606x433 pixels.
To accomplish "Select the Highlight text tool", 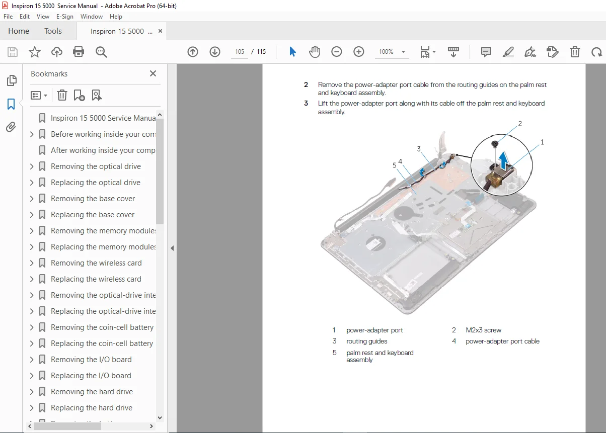I will tap(508, 52).
